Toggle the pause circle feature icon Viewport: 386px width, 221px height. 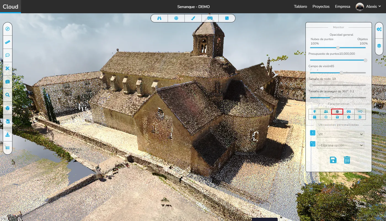coord(326,117)
